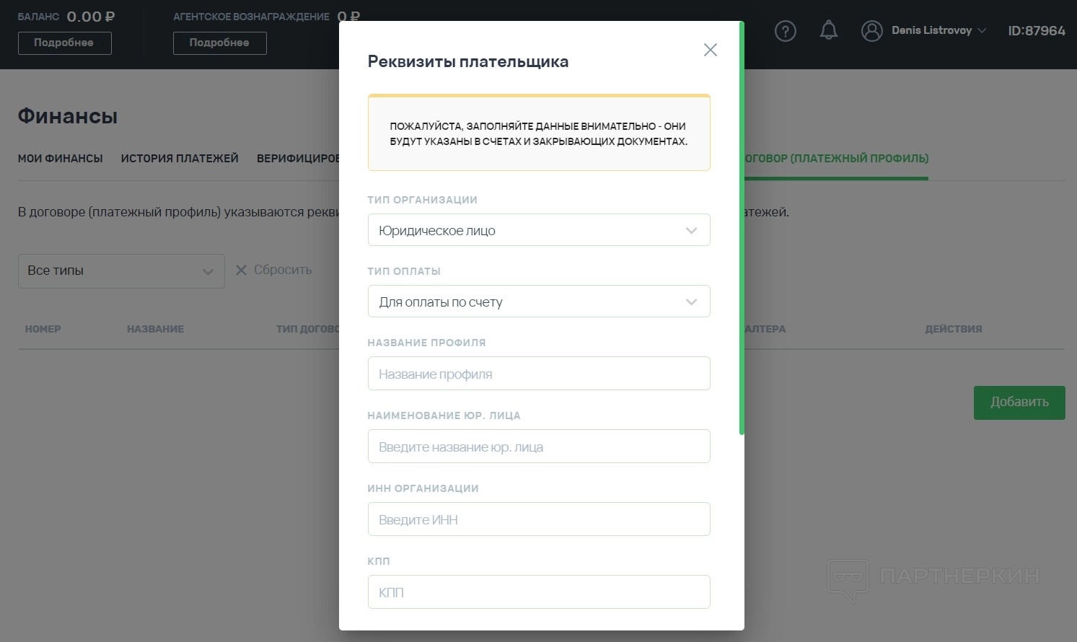Click the reset filter X icon

(241, 270)
